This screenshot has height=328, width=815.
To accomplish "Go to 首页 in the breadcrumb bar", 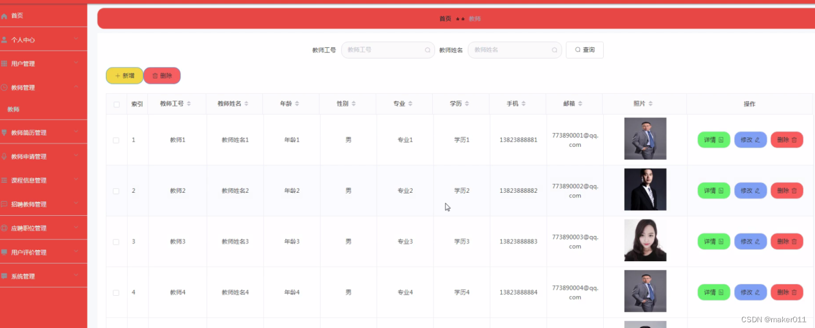I will click(445, 18).
